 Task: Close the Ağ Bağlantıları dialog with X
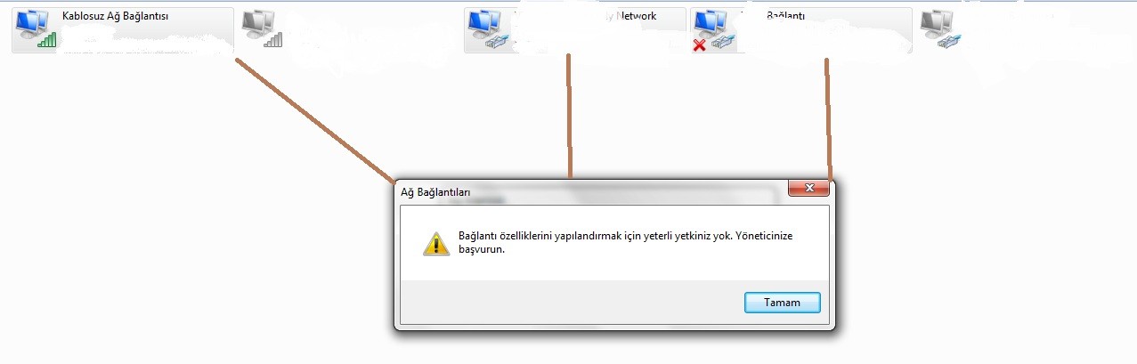click(x=809, y=188)
